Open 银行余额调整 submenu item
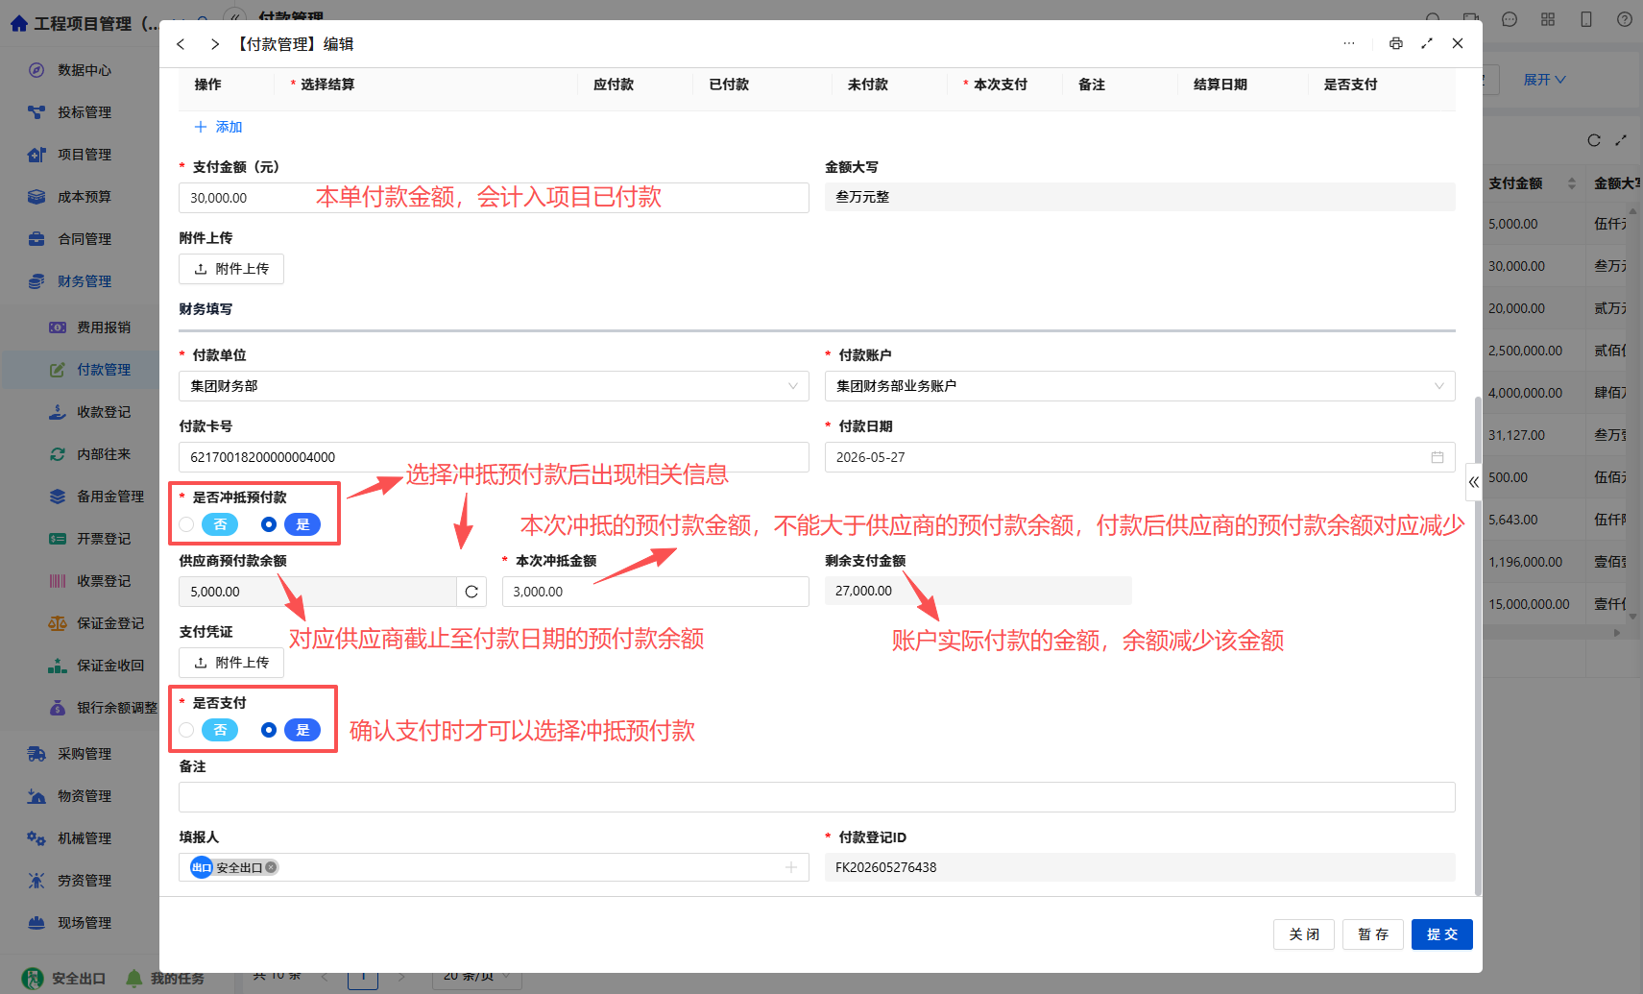This screenshot has height=994, width=1643. (x=117, y=708)
